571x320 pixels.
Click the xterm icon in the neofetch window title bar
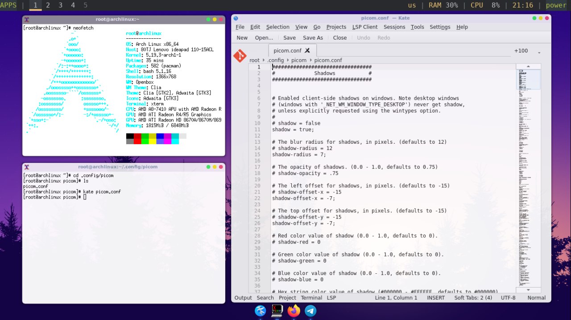click(x=27, y=20)
